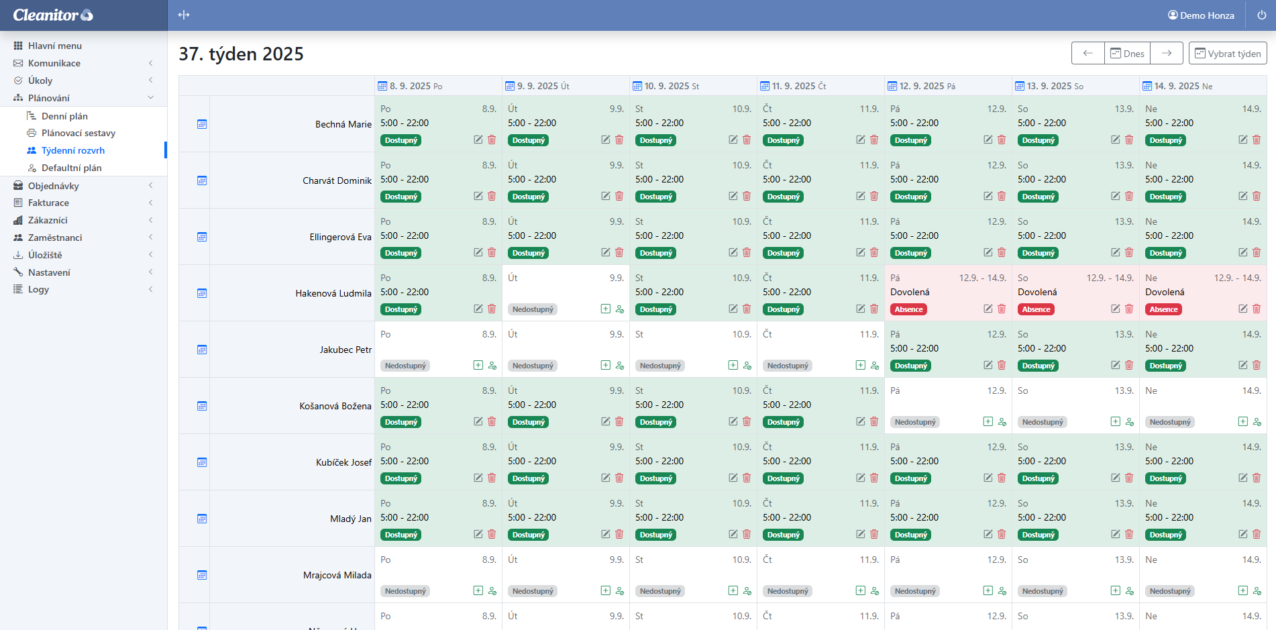Collapse sidebar using the top toggle icon

(x=184, y=15)
